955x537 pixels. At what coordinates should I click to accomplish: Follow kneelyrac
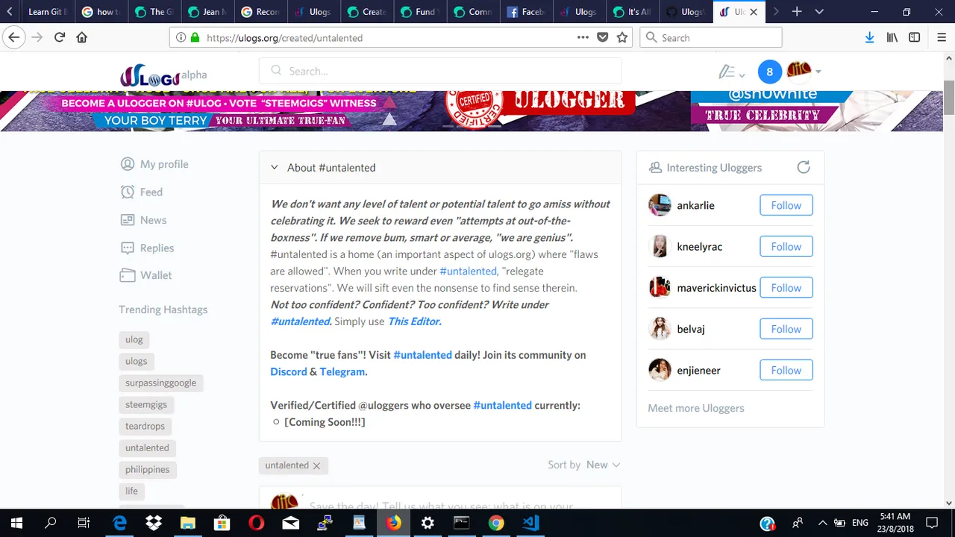786,246
